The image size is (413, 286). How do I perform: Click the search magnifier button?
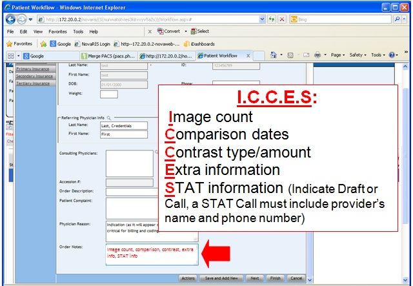pyautogui.click(x=397, y=19)
